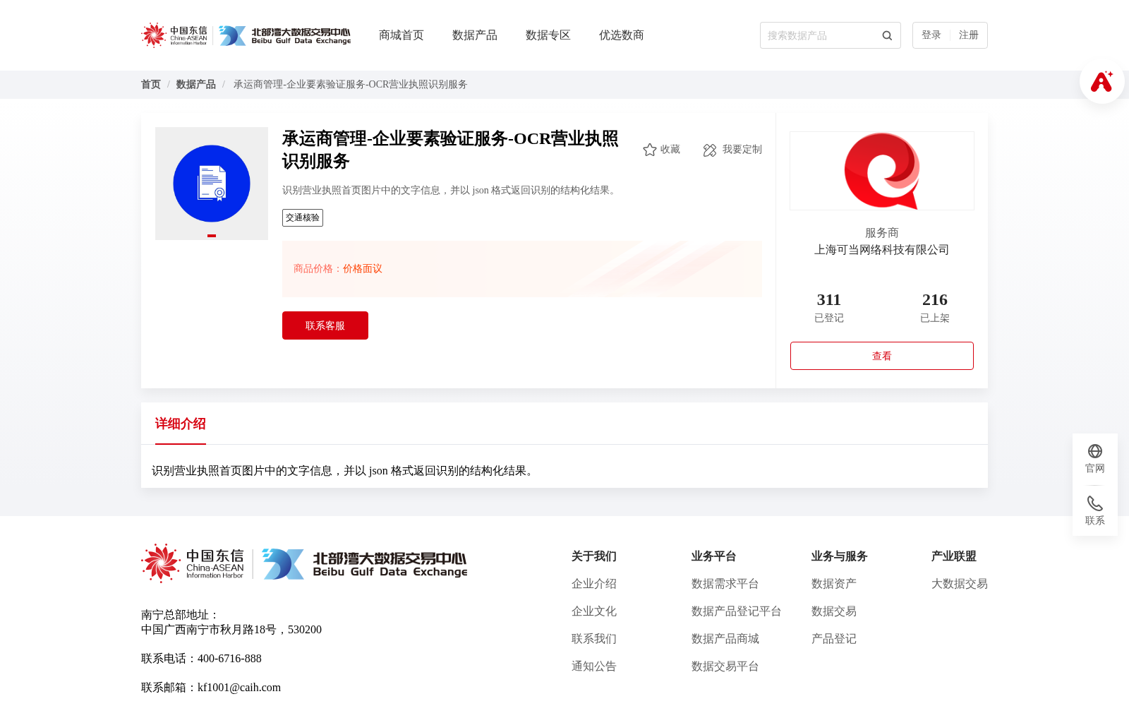1129x706 pixels.
Task: Click the 业务与服务 footer heading
Action: pyautogui.click(x=840, y=556)
